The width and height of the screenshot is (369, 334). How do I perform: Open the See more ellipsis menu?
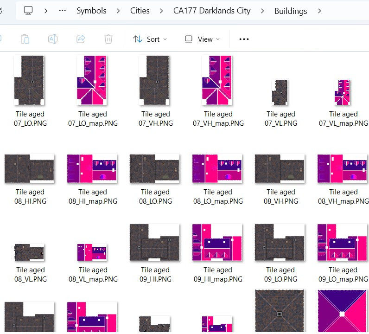[x=244, y=39]
